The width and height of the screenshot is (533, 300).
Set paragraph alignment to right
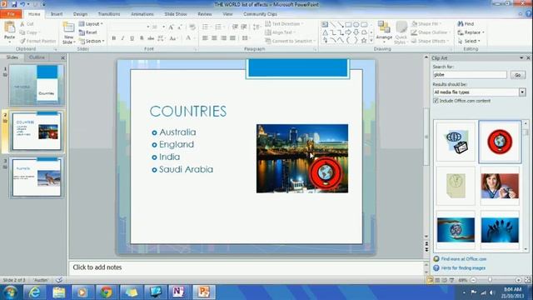point(223,38)
